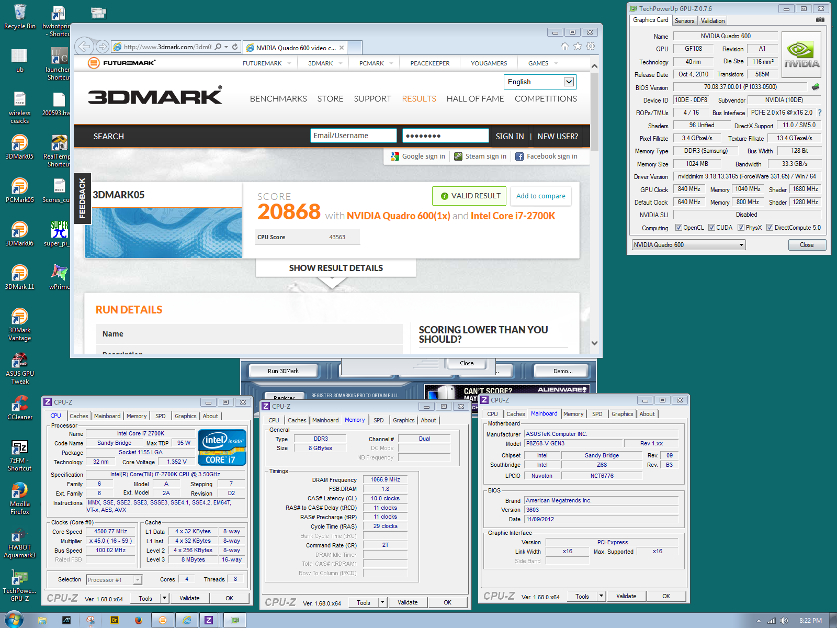Click CPU-Z taskbar icon
The image size is (837, 628).
[x=209, y=620]
